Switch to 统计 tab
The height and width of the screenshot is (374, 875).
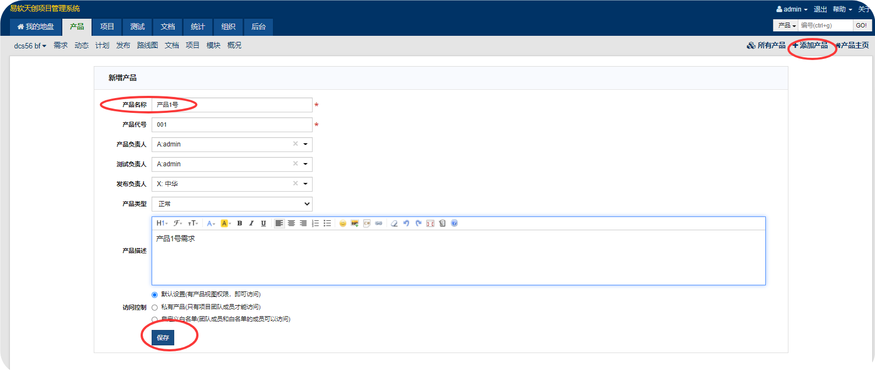198,26
